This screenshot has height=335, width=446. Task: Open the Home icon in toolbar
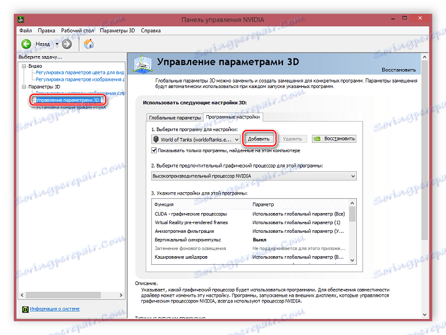[x=89, y=44]
